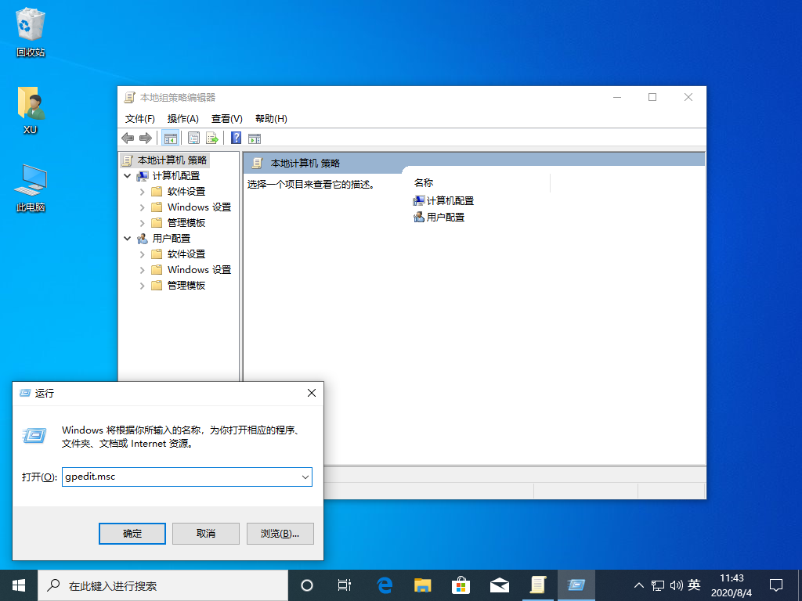The width and height of the screenshot is (802, 601).
Task: Click the Export List toolbar icon
Action: 212,138
